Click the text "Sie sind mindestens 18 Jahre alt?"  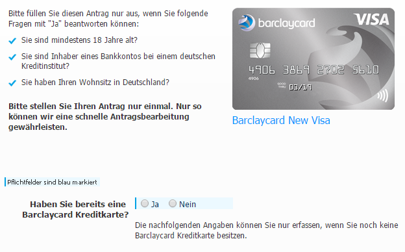coord(79,40)
